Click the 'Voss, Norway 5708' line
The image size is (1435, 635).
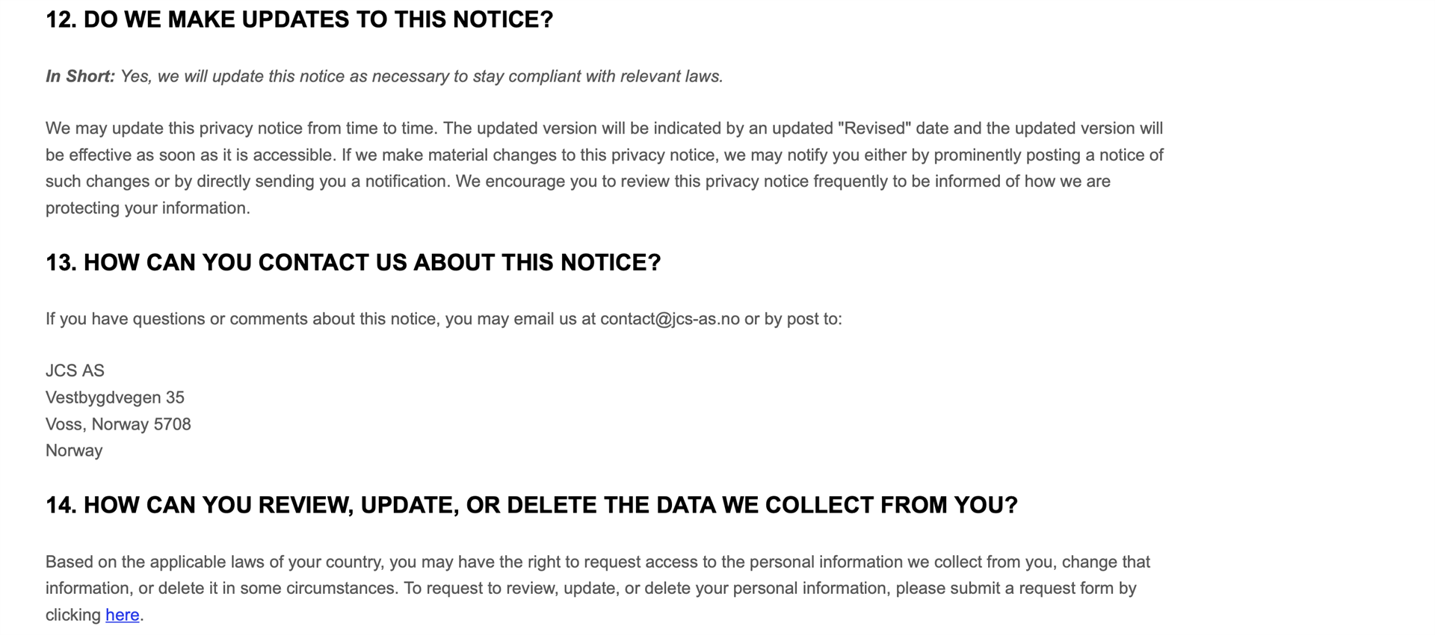coord(118,424)
